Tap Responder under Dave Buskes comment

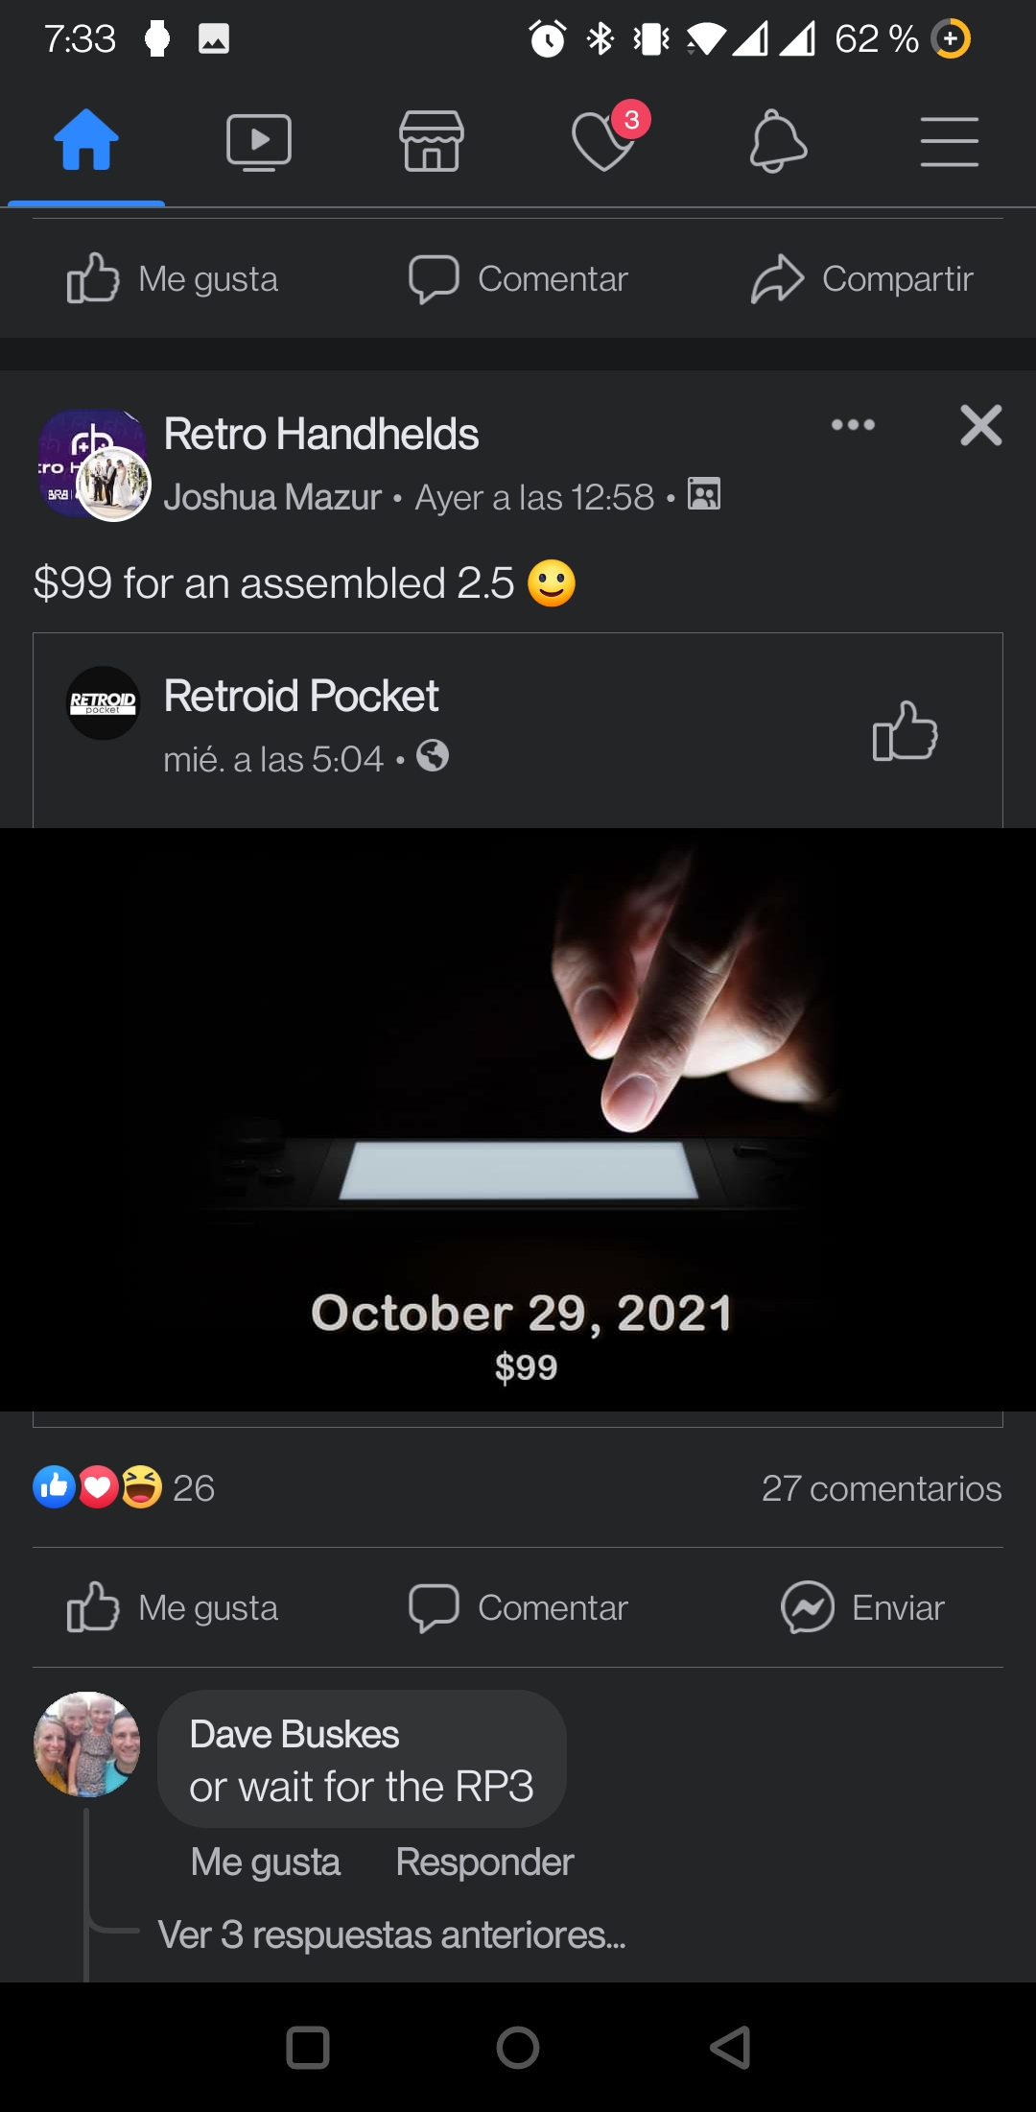(x=484, y=1862)
